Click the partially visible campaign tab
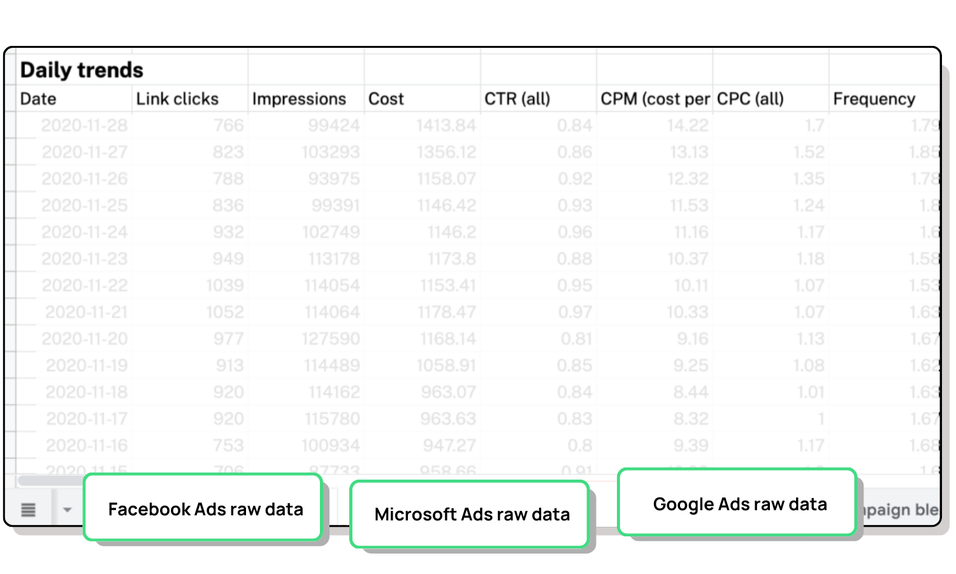Image resolution: width=956 pixels, height=574 pixels. click(899, 510)
